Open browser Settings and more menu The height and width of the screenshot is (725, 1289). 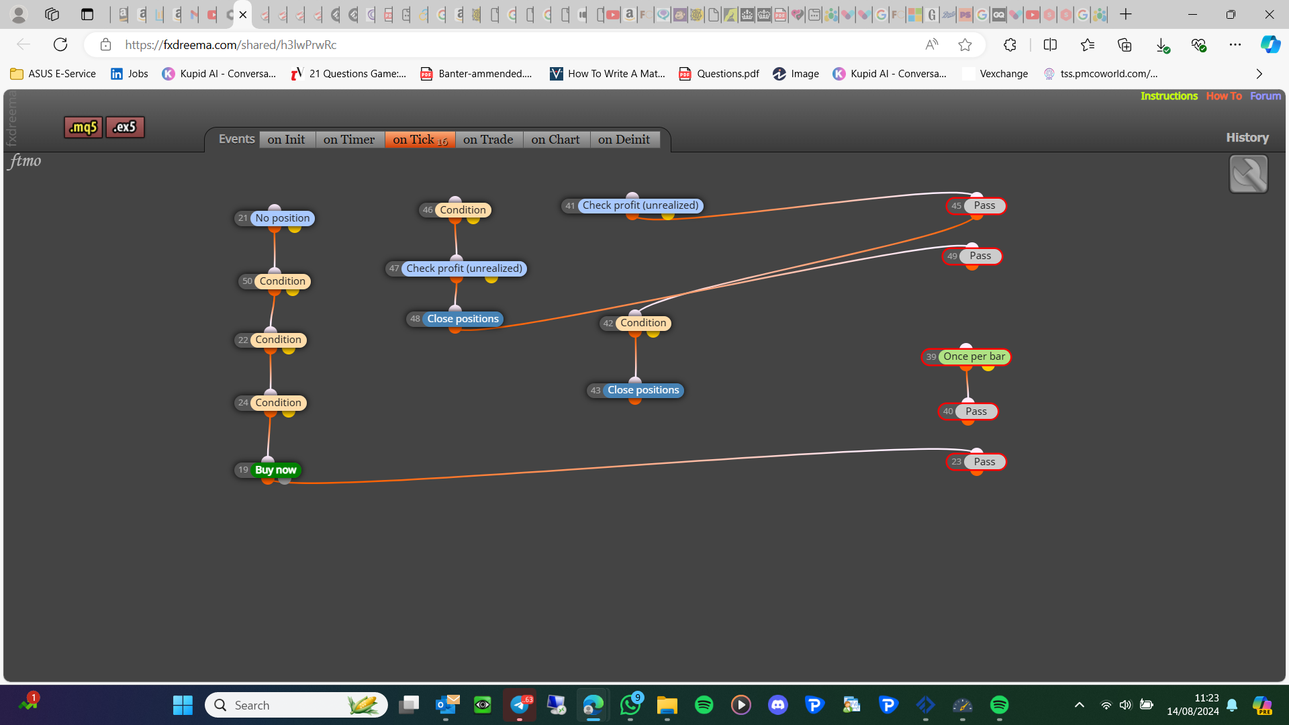pyautogui.click(x=1235, y=45)
